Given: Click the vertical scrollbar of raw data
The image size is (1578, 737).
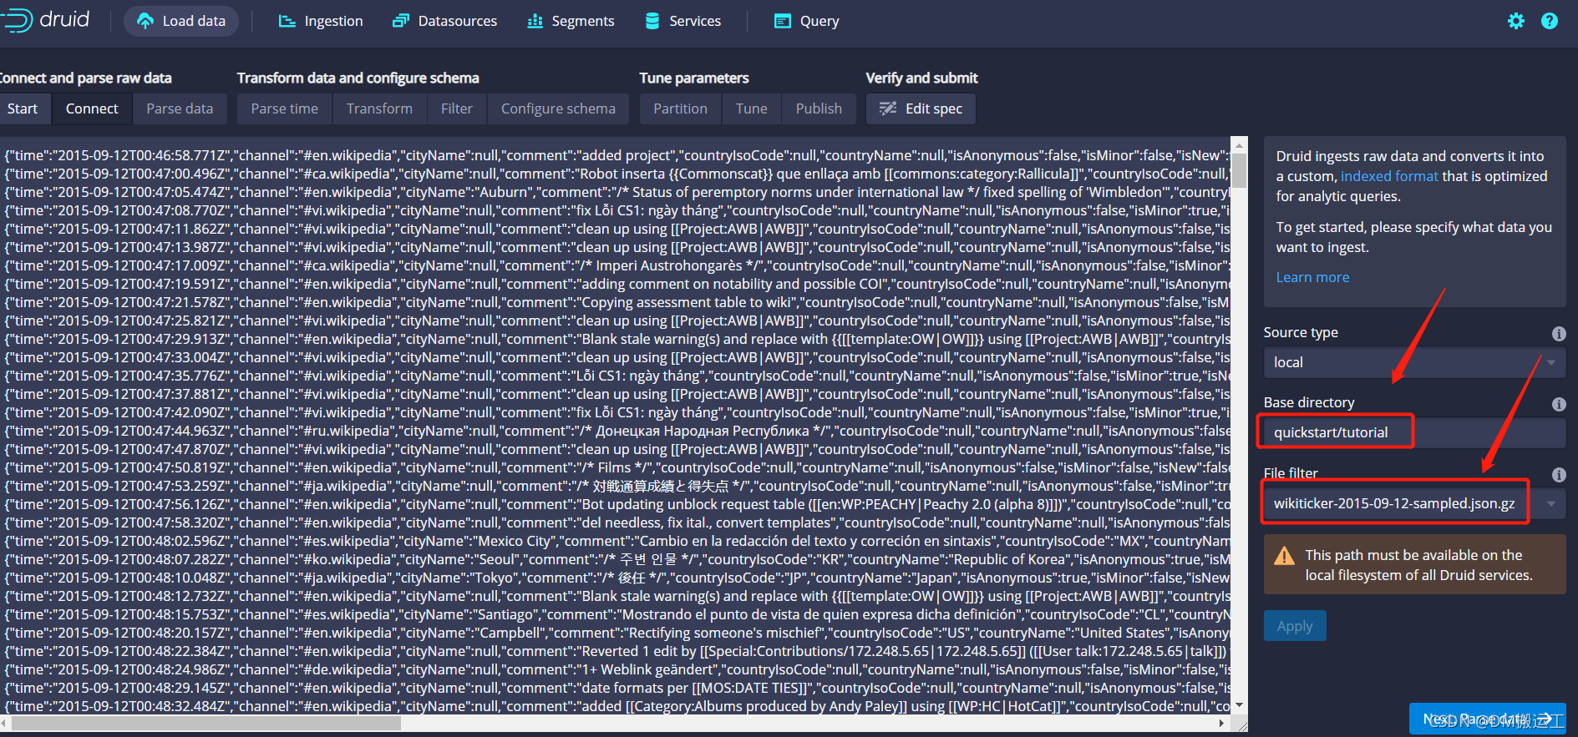Looking at the screenshot, I should click(1240, 171).
